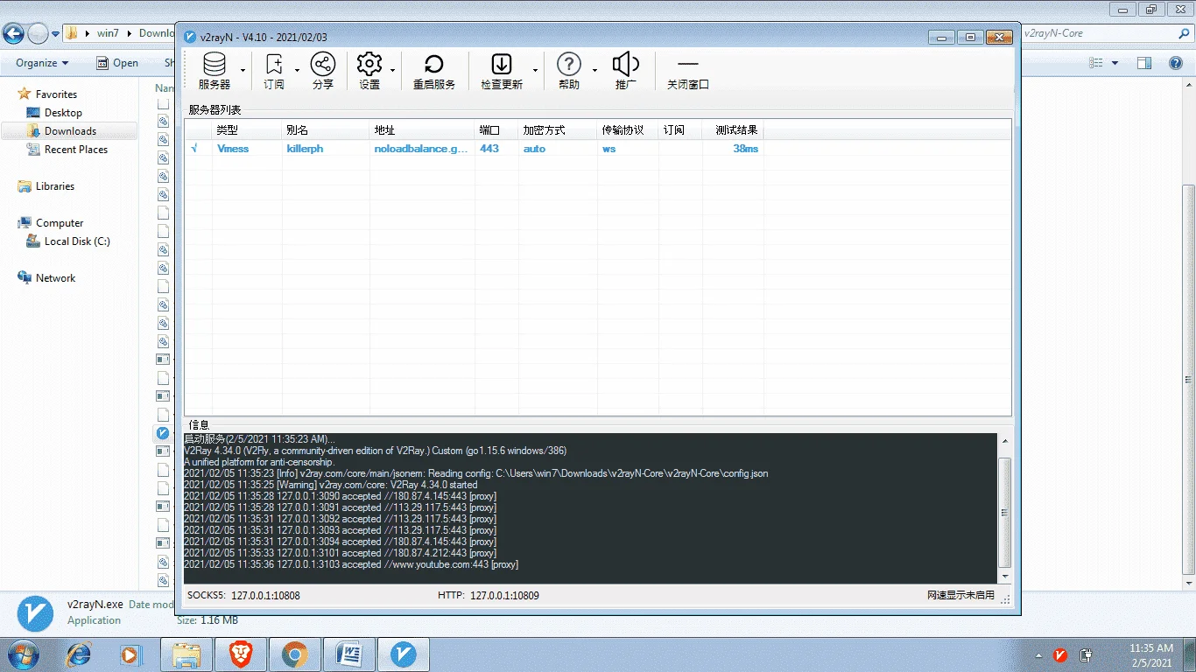The image size is (1196, 672).
Task: Sort server list by 端口 column
Action: [x=496, y=130]
